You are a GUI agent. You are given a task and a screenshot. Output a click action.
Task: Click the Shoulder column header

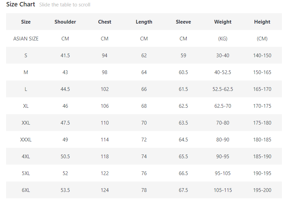(65, 22)
